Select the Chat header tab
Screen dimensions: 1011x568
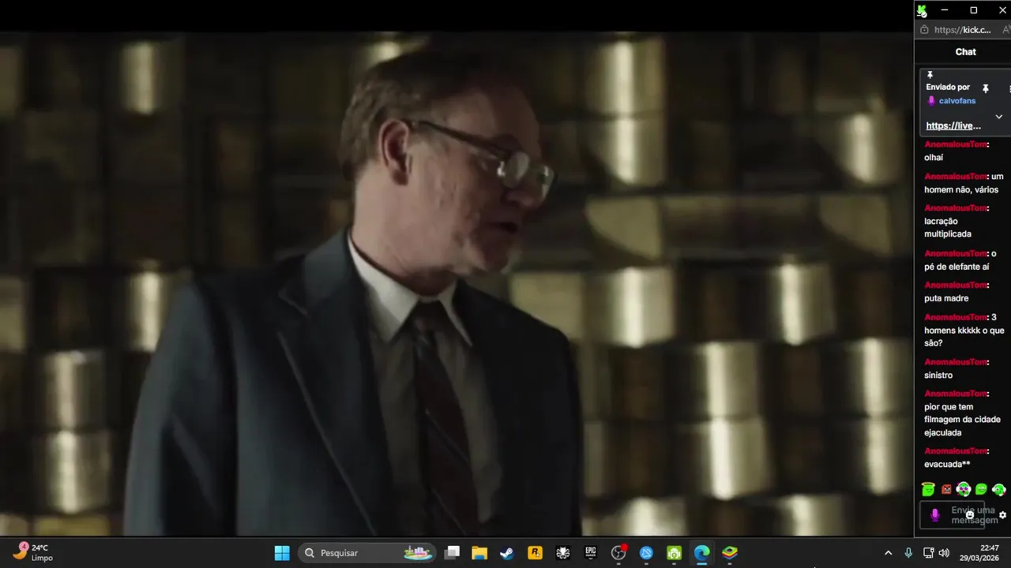(x=965, y=52)
